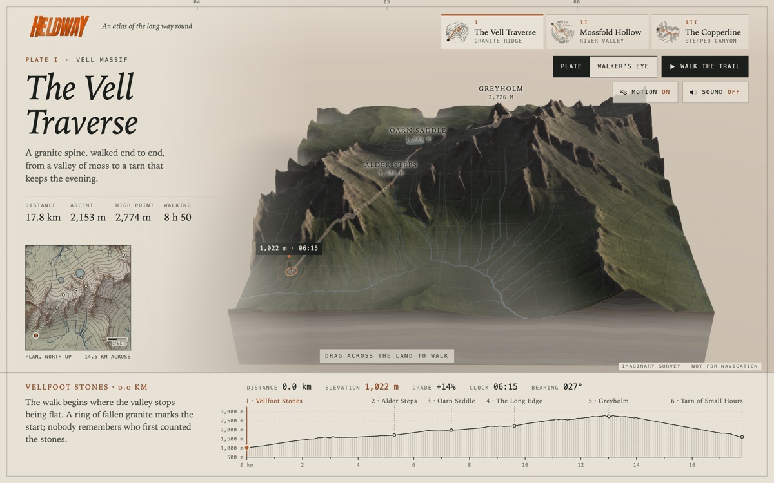Click the Plate I · Vell Massif label
Screen dimensions: 774x483
tap(77, 60)
